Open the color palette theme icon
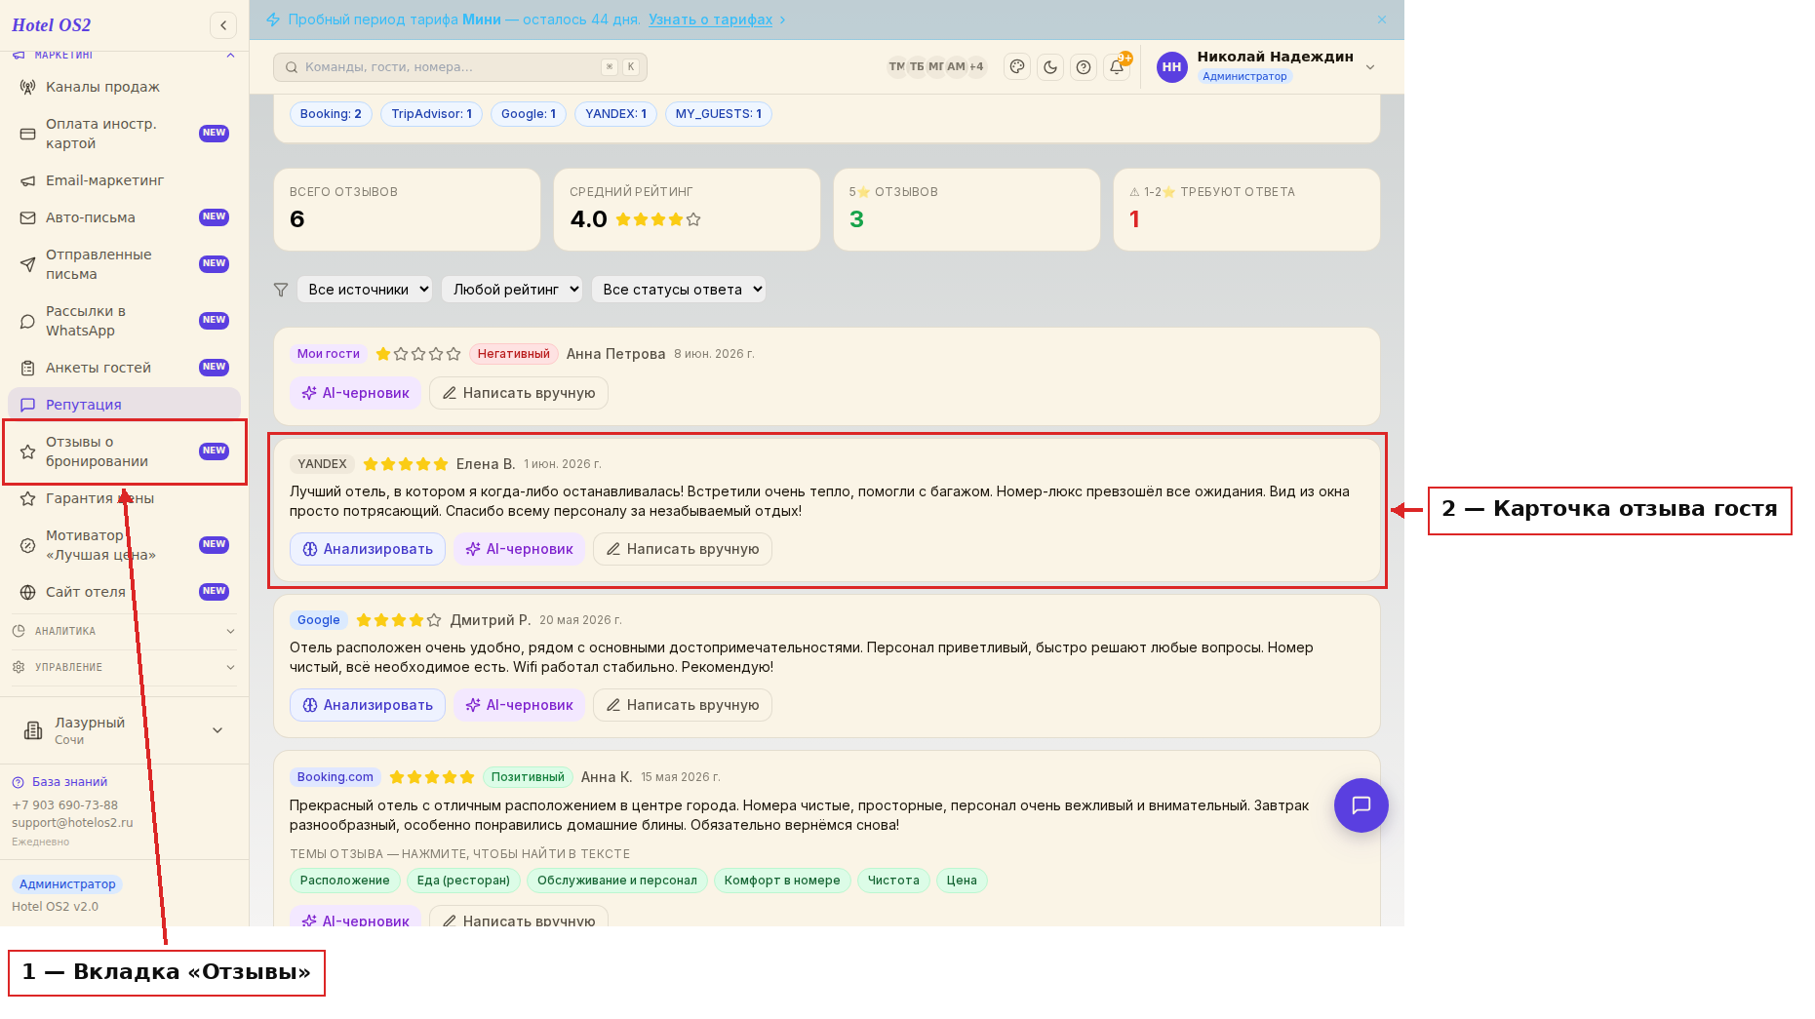 click(1017, 67)
